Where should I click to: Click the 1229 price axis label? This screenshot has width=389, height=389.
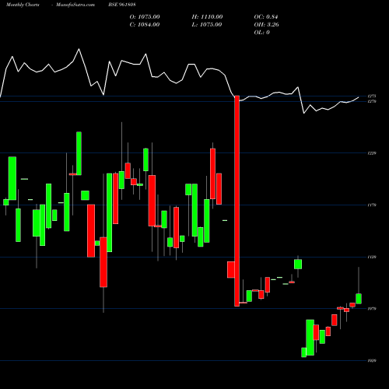(372, 153)
